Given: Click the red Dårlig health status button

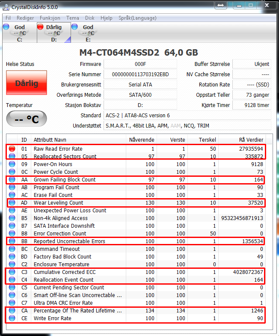Looking at the screenshot, I should point(27,83).
